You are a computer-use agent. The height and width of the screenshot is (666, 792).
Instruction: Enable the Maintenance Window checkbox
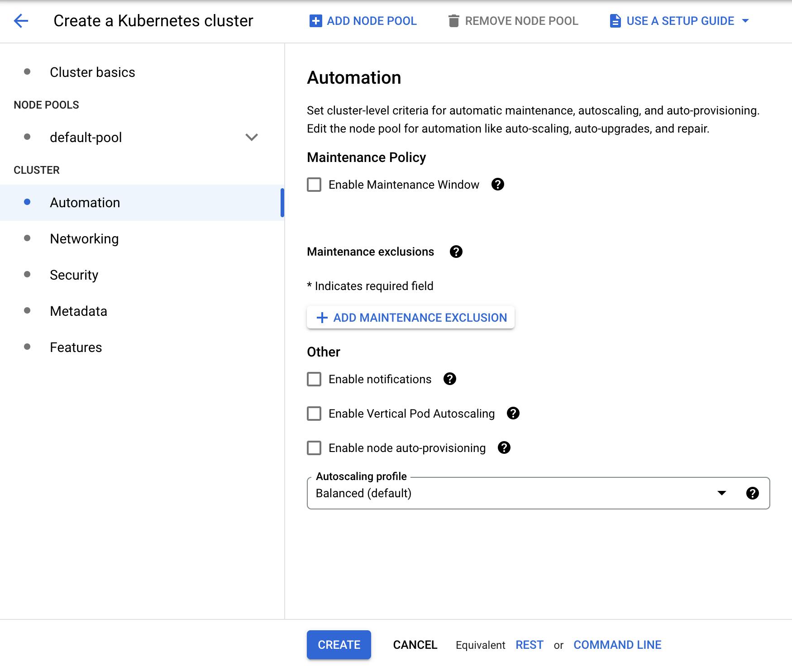[314, 185]
